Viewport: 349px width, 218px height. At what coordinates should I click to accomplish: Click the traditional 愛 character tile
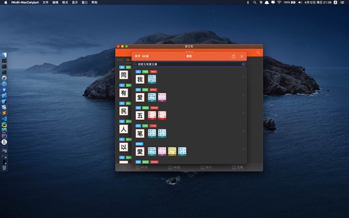click(x=140, y=152)
